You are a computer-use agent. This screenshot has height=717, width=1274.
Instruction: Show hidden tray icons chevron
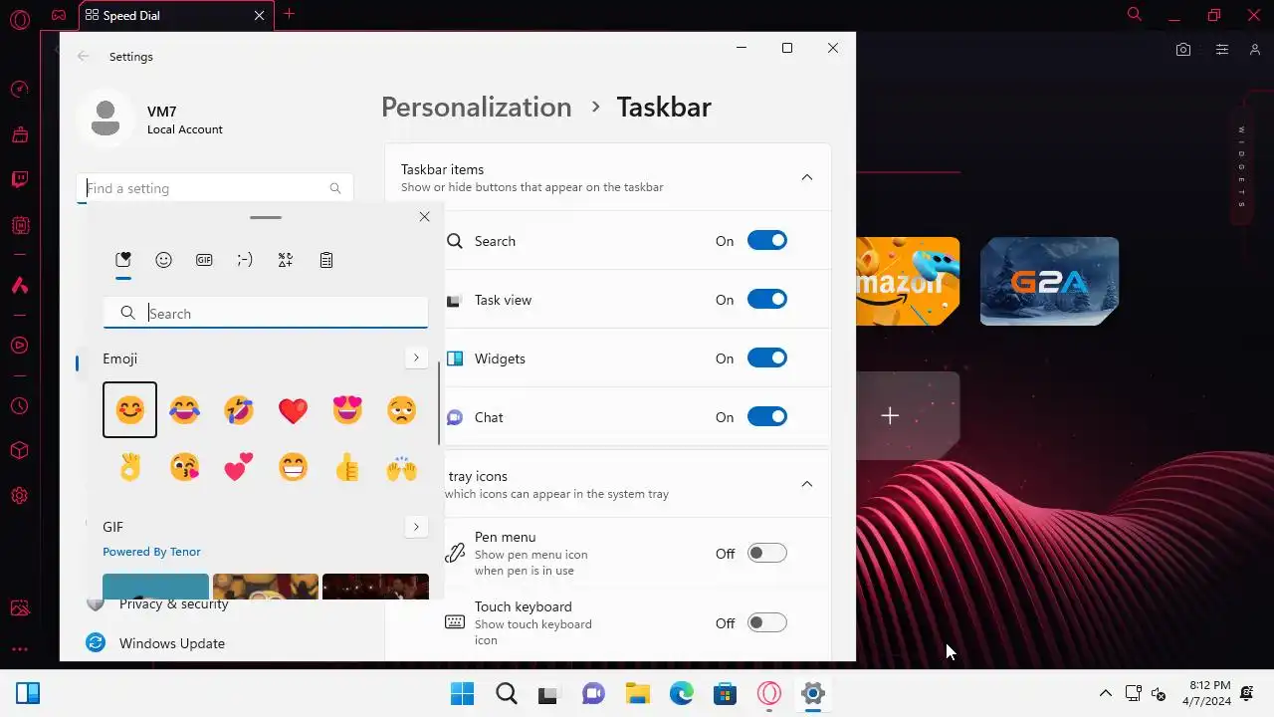point(1105,693)
